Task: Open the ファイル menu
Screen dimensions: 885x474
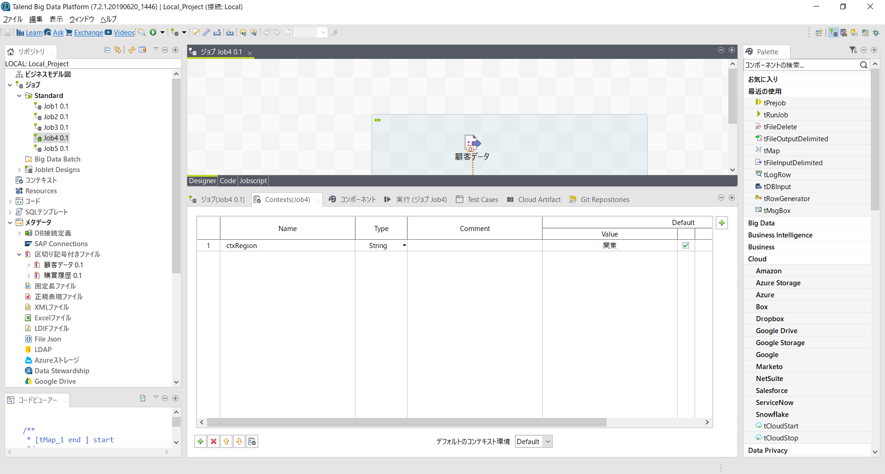Action: [13, 19]
